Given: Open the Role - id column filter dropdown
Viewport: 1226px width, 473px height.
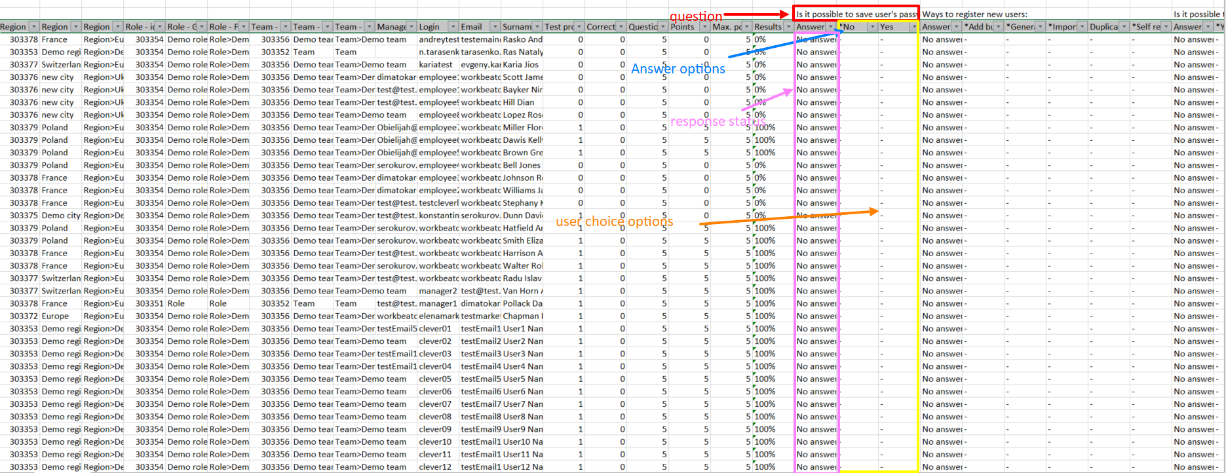Looking at the screenshot, I should point(159,27).
